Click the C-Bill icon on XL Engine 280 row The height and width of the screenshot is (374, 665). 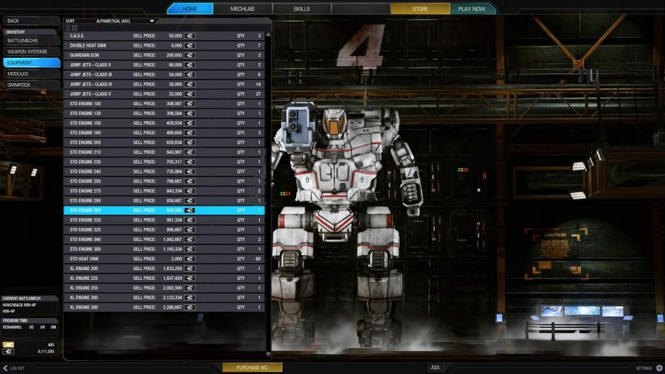coord(190,307)
